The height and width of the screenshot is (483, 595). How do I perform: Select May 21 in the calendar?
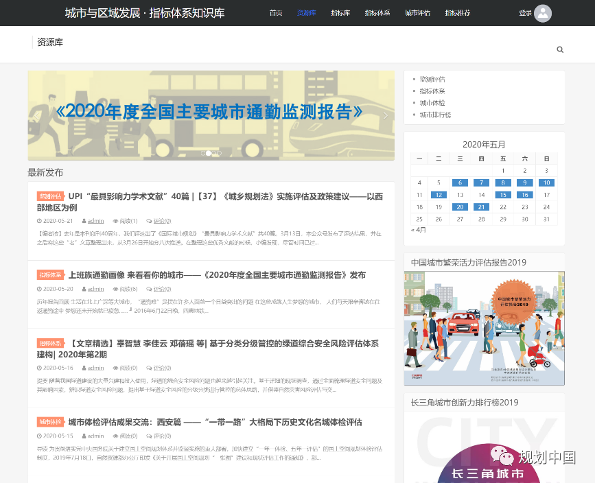click(482, 207)
